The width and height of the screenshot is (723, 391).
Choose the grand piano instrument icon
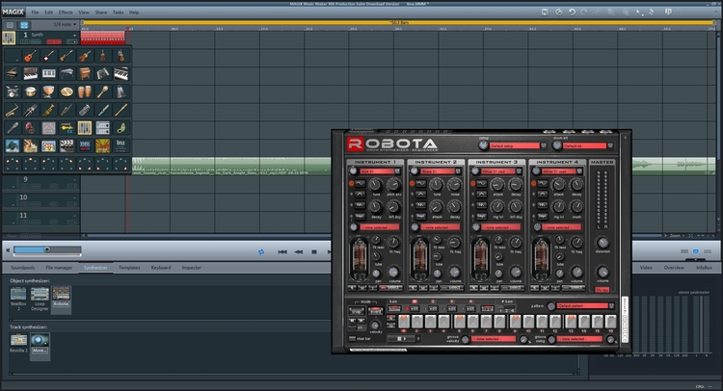coord(12,74)
